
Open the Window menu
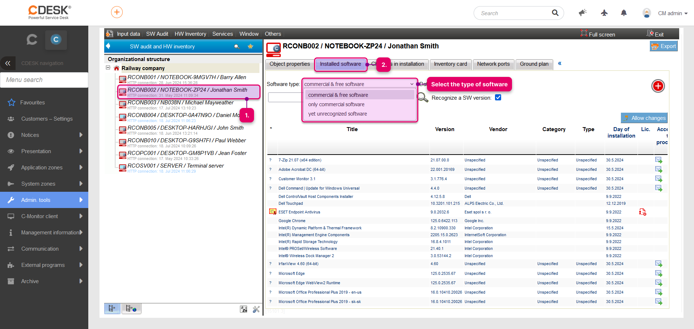click(x=249, y=34)
